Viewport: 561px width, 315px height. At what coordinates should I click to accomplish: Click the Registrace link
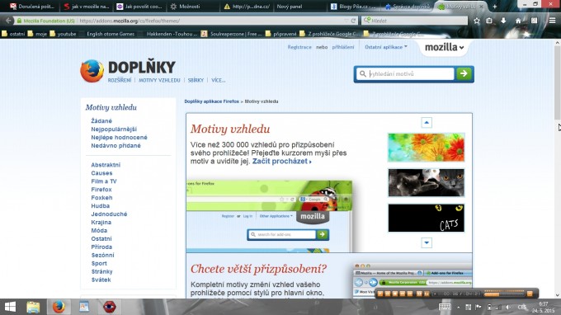point(299,47)
